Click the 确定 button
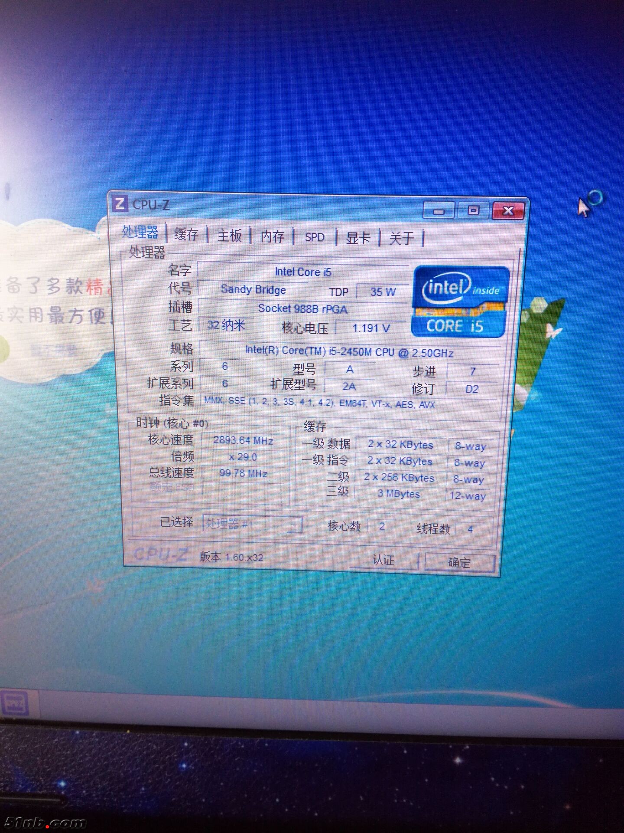This screenshot has width=624, height=833. tap(460, 563)
